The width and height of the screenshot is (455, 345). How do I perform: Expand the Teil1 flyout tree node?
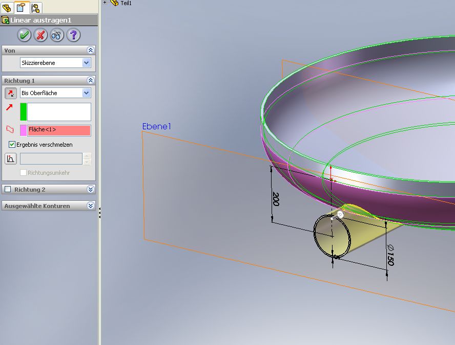(x=105, y=3)
